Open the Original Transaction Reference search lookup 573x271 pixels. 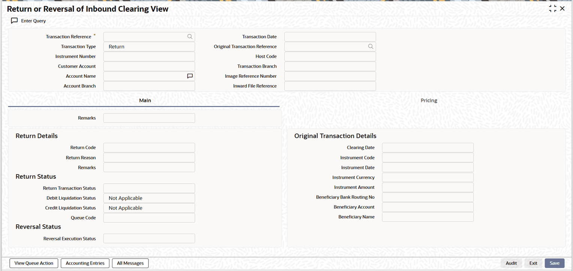pyautogui.click(x=371, y=47)
